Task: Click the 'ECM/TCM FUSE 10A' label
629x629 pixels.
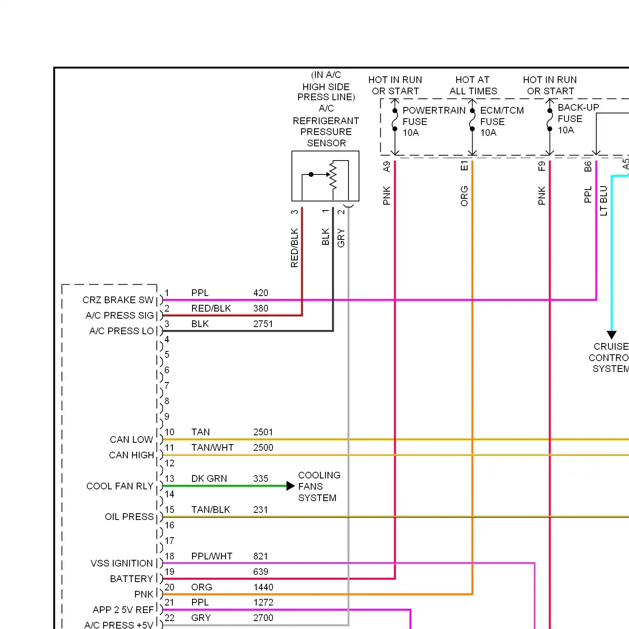Action: click(x=502, y=122)
